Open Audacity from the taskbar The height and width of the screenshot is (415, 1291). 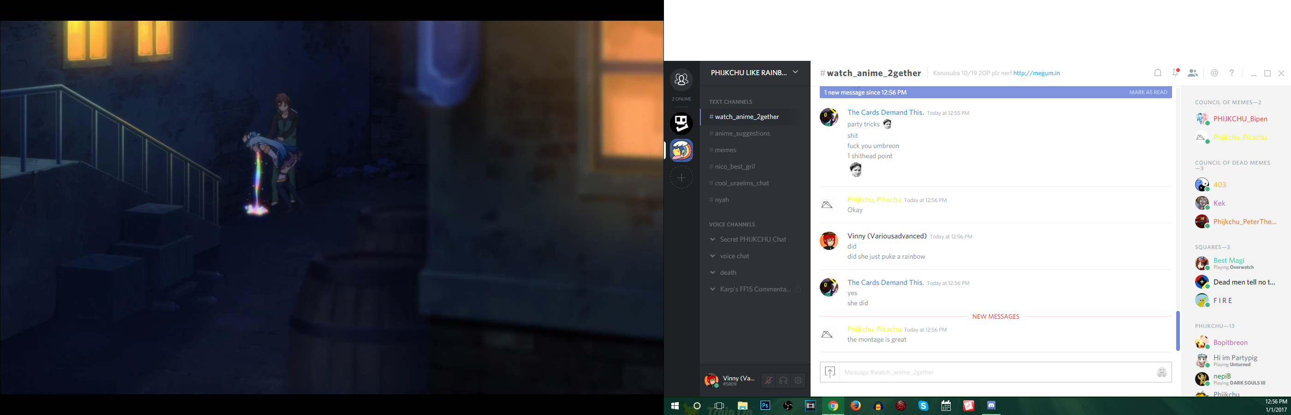pyautogui.click(x=878, y=406)
